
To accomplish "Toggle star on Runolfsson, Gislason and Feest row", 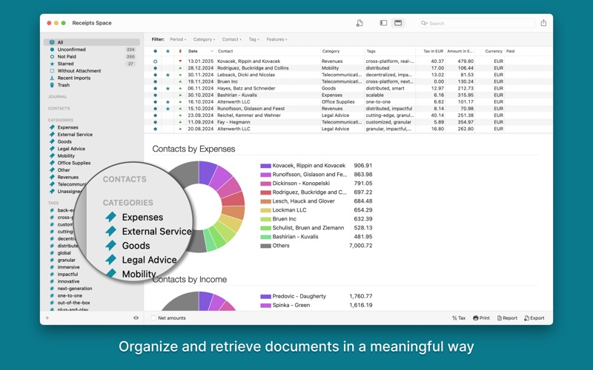I will (168, 109).
